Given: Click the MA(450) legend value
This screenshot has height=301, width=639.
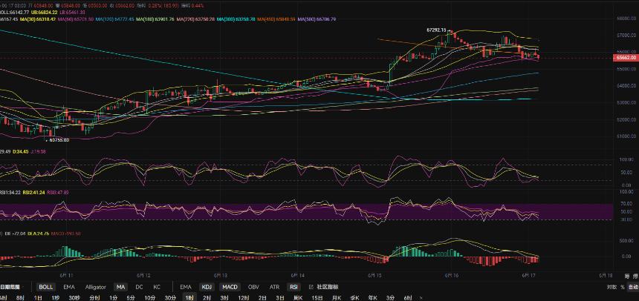Looking at the screenshot, I should tap(276, 19).
